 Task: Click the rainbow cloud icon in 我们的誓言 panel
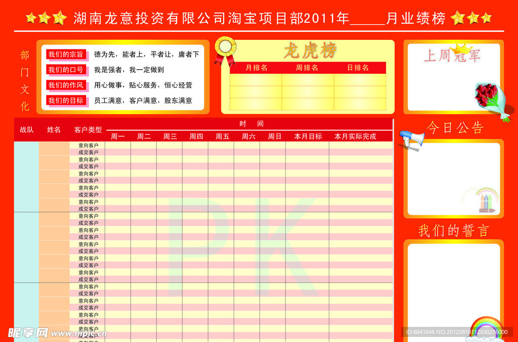487,328
